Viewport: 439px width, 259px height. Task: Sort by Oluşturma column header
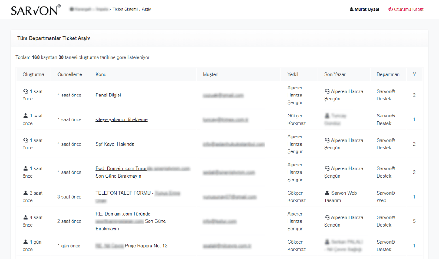(33, 74)
